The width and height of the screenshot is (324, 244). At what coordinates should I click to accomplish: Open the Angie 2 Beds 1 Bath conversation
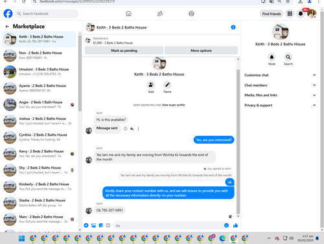(x=39, y=104)
